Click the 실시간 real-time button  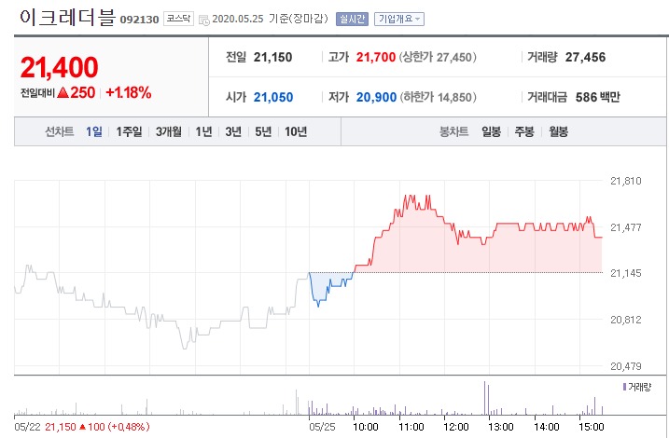352,20
